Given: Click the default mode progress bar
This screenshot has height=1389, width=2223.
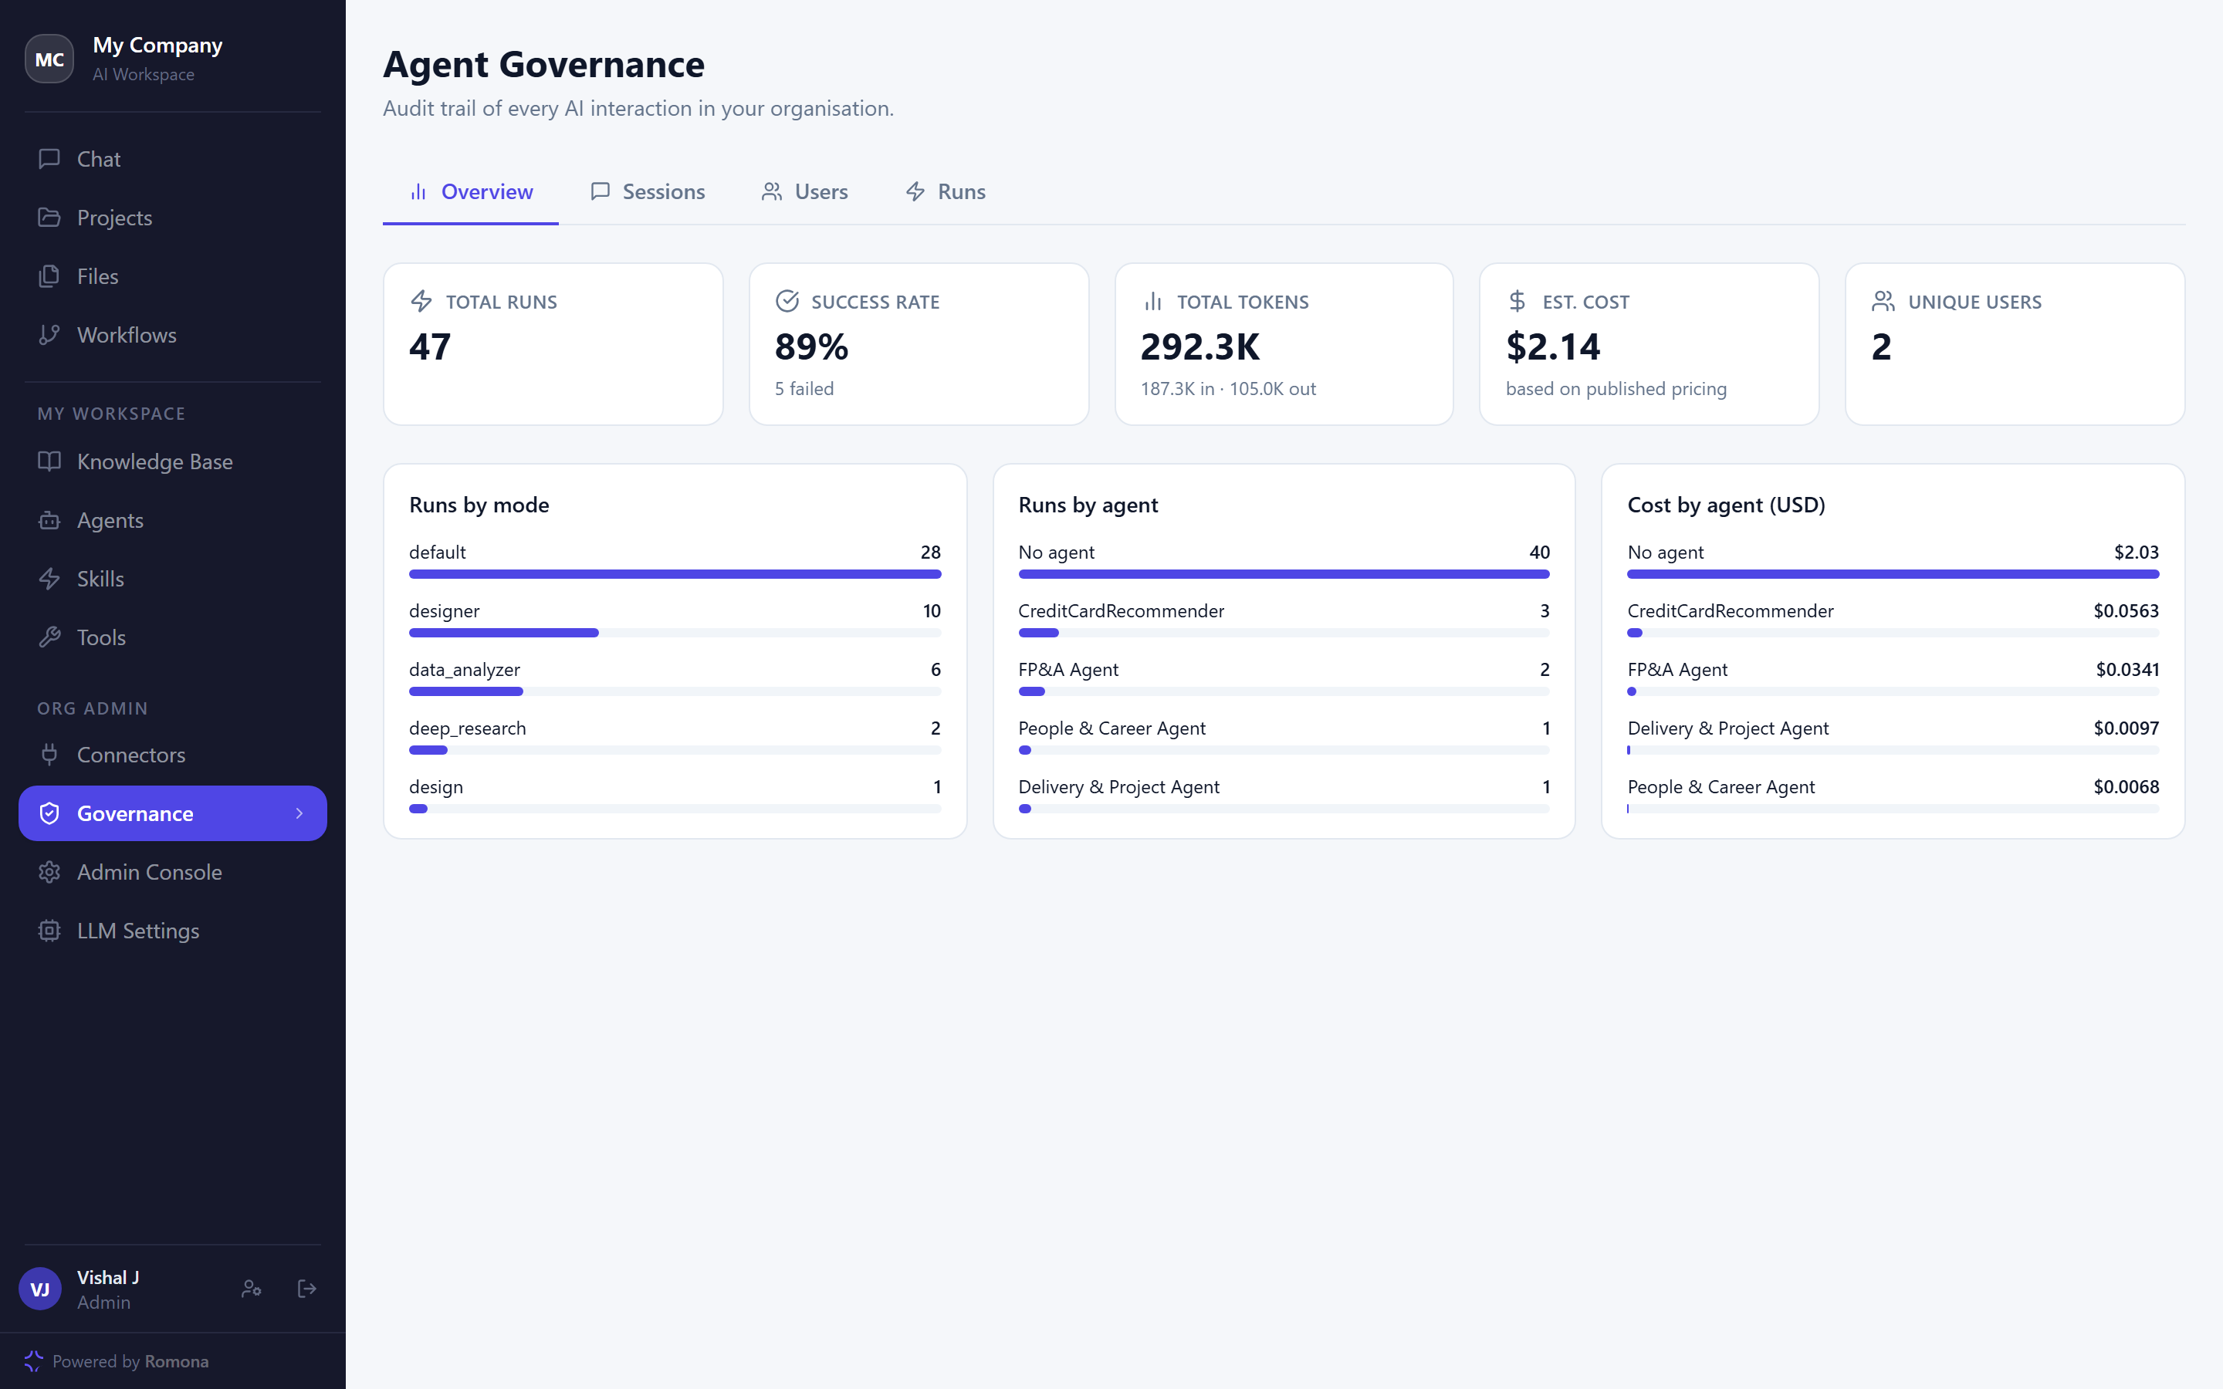Looking at the screenshot, I should (x=675, y=574).
